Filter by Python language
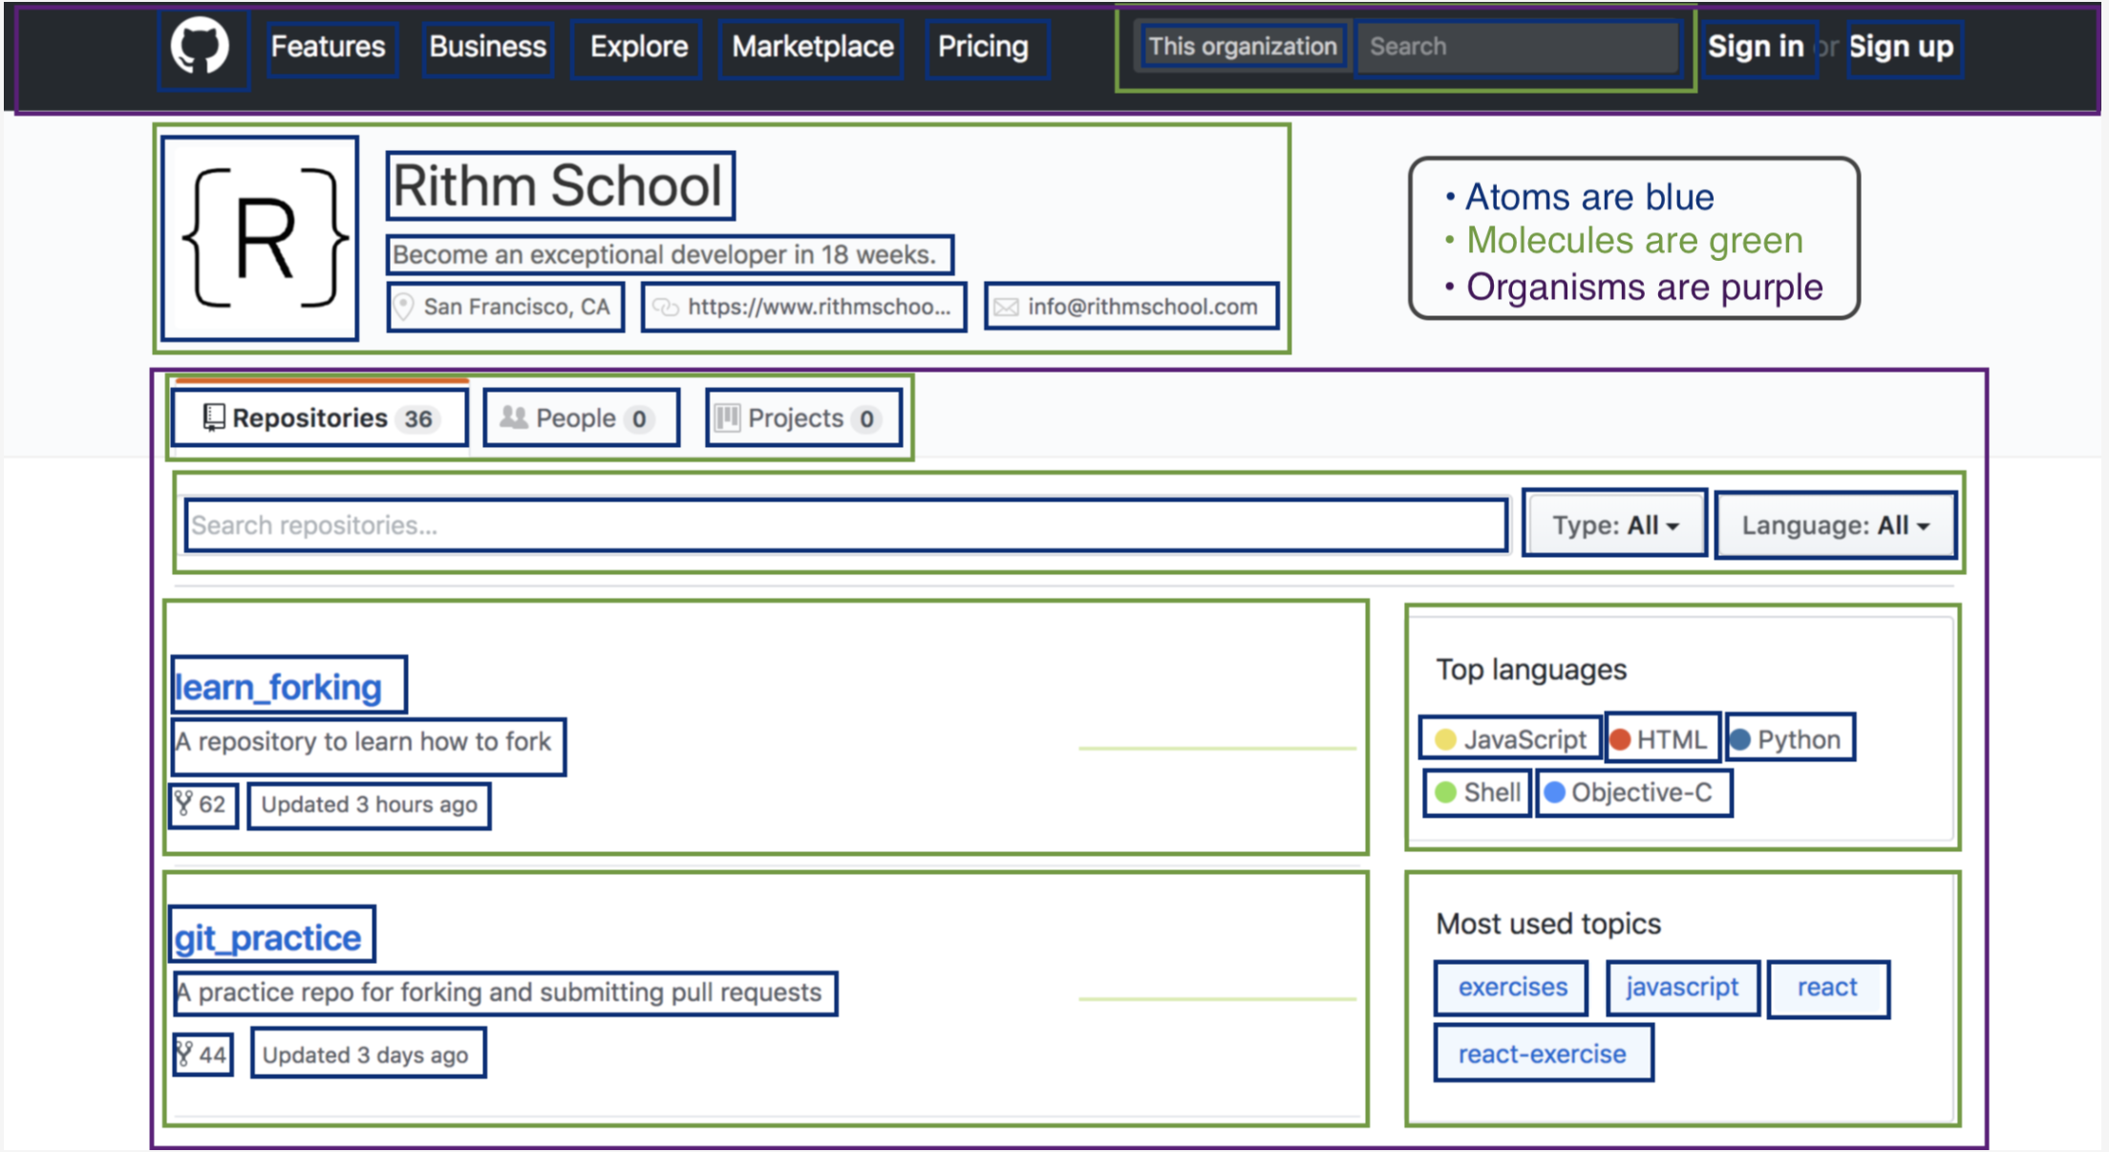2109x1152 pixels. click(1791, 739)
